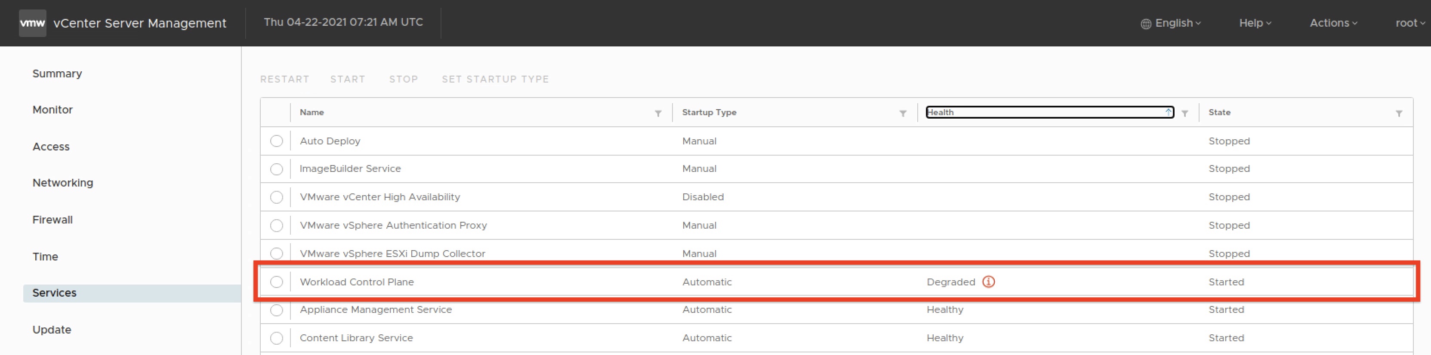Click Content Library Service name
The height and width of the screenshot is (355, 1431).
pyautogui.click(x=356, y=338)
